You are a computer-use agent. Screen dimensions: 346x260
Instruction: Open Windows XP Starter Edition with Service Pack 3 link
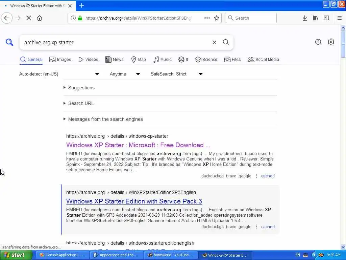[134, 201]
